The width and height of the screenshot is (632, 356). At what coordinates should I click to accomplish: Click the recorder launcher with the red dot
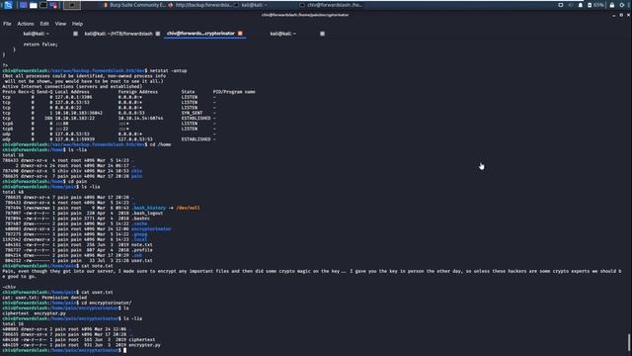pos(52,5)
